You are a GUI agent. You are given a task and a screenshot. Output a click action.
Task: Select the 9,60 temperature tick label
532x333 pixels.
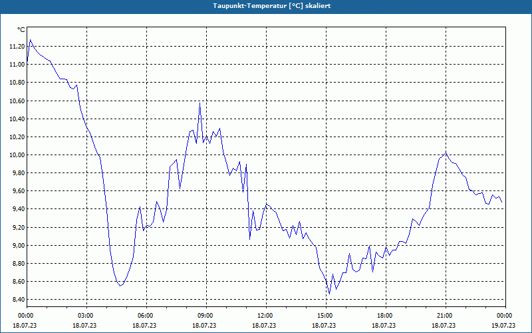tap(19, 191)
